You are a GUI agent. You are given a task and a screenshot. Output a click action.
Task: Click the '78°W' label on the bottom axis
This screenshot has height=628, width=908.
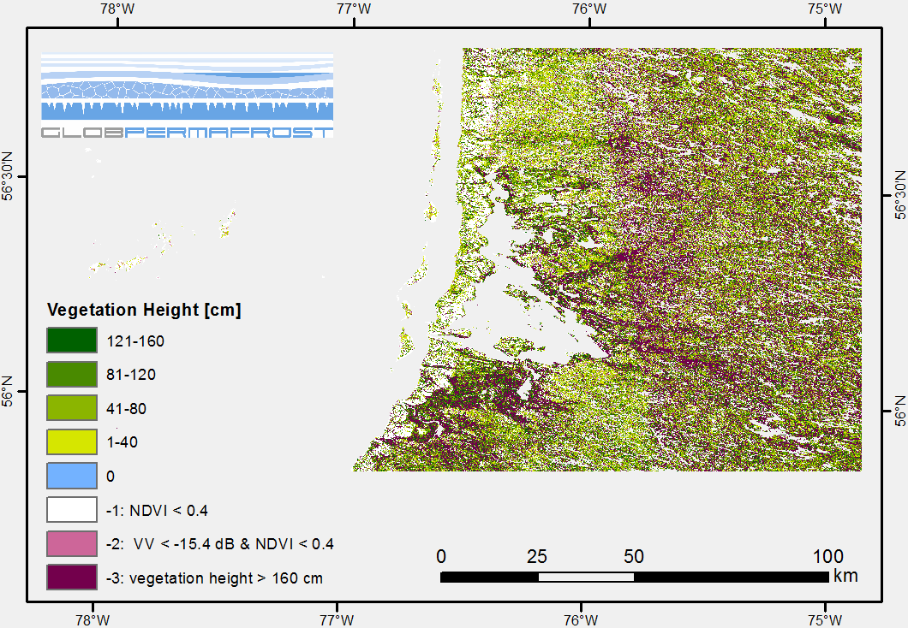pos(93,620)
